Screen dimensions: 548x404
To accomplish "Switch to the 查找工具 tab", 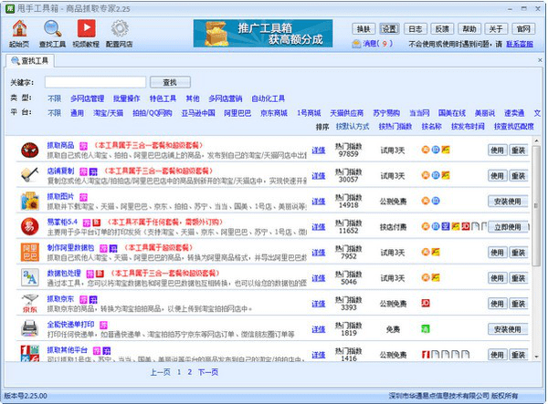I will coord(30,61).
